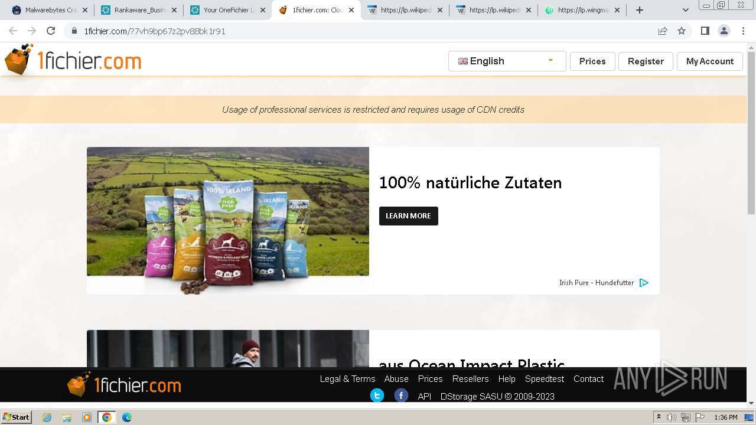Viewport: 756px width, 425px height.
Task: Click the Irish Pure - Hundefutter ad text
Action: [597, 283]
